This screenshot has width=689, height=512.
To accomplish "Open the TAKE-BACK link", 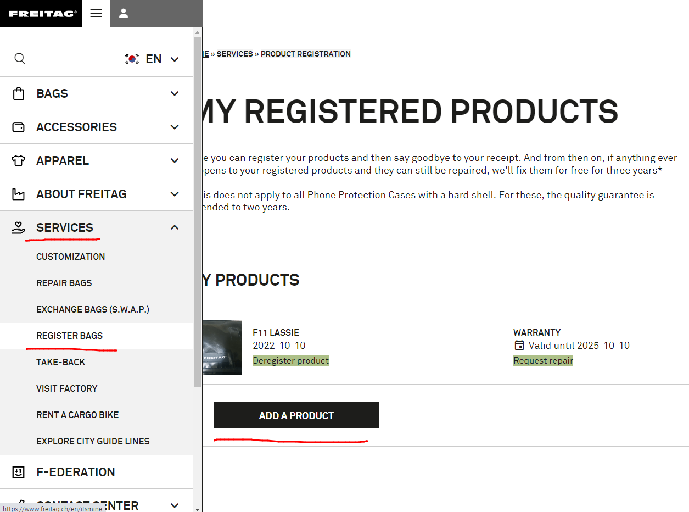I will [x=61, y=362].
